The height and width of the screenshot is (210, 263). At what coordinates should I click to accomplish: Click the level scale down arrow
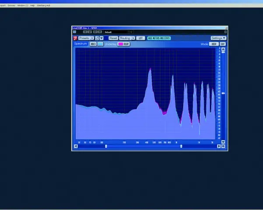point(223,142)
